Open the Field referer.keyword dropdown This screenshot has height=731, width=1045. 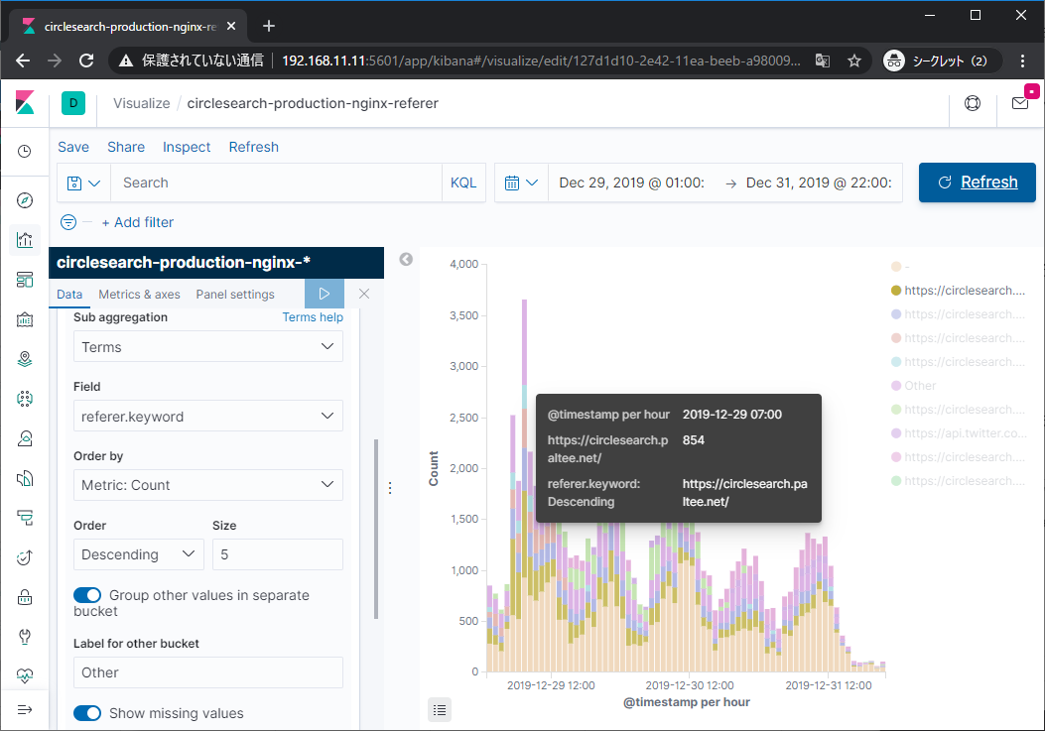tap(208, 417)
